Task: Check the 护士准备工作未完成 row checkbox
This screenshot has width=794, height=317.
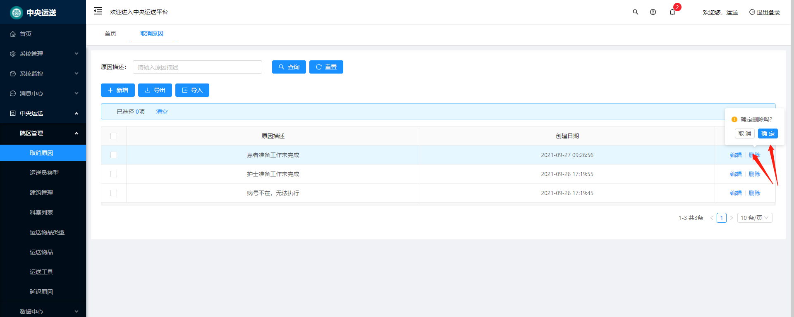Action: tap(114, 174)
